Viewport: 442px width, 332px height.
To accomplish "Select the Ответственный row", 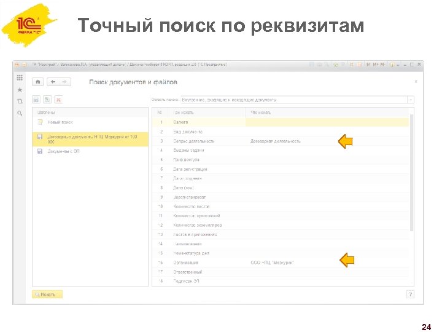I will tap(281, 272).
